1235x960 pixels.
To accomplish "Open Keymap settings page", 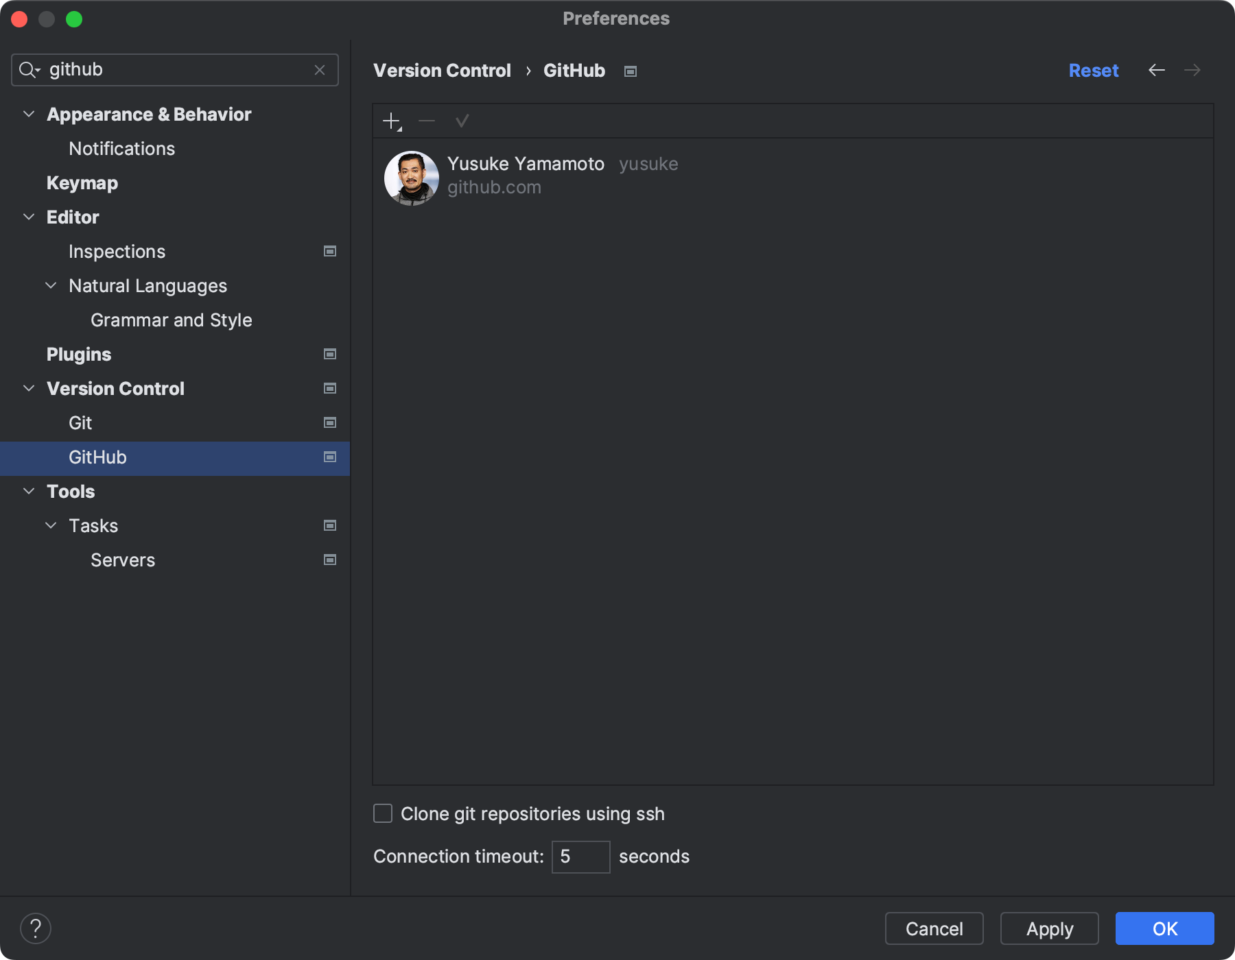I will [82, 183].
